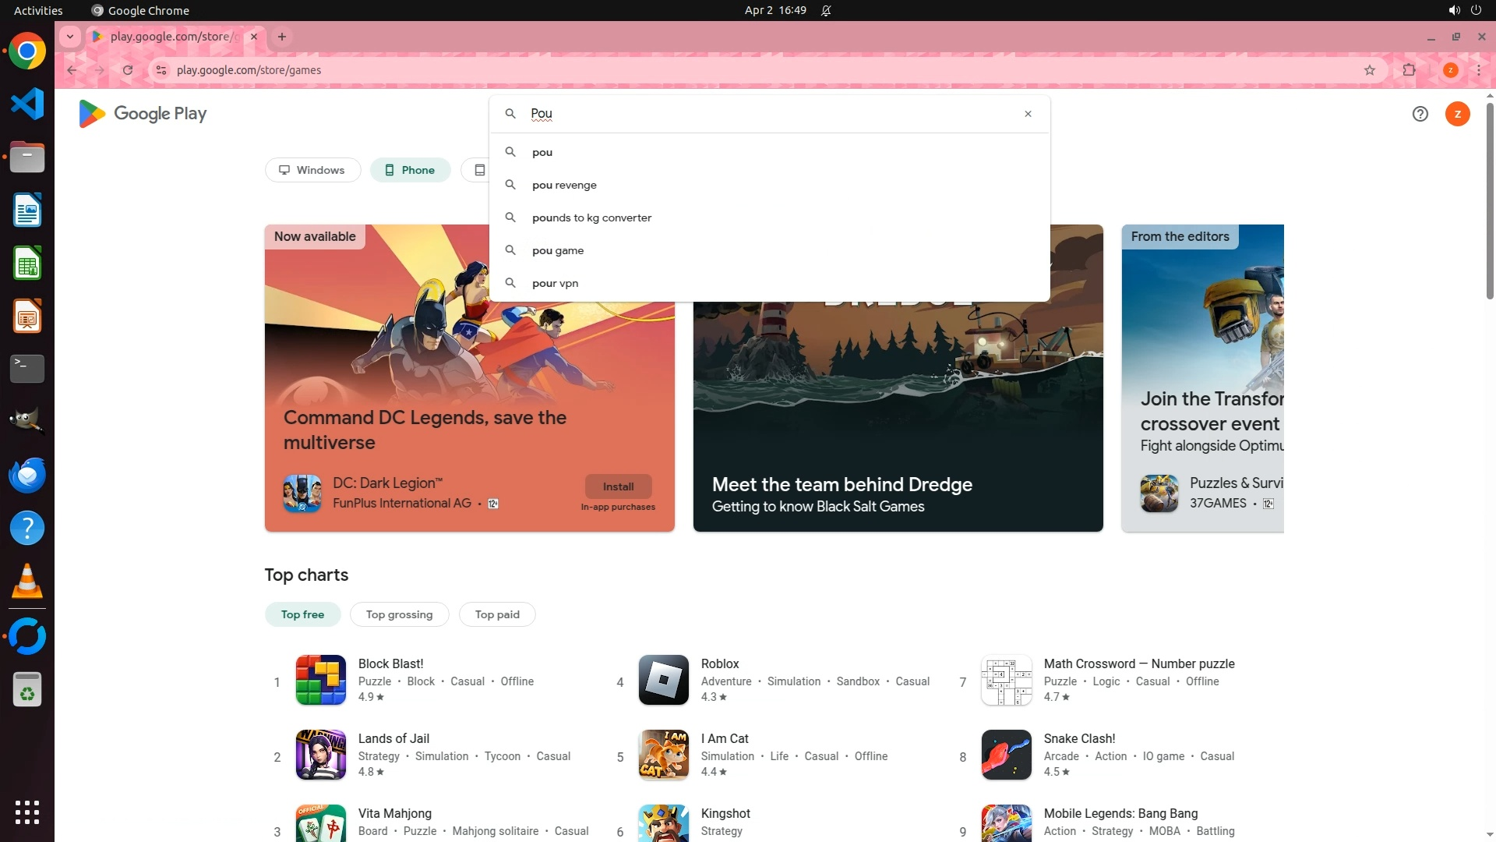
Task: Install DC: Dark Legion
Action: [x=618, y=486]
